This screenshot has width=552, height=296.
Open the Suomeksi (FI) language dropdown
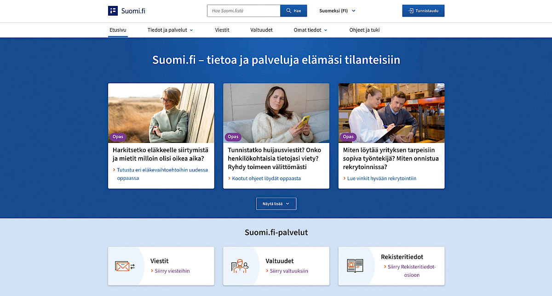tap(337, 11)
